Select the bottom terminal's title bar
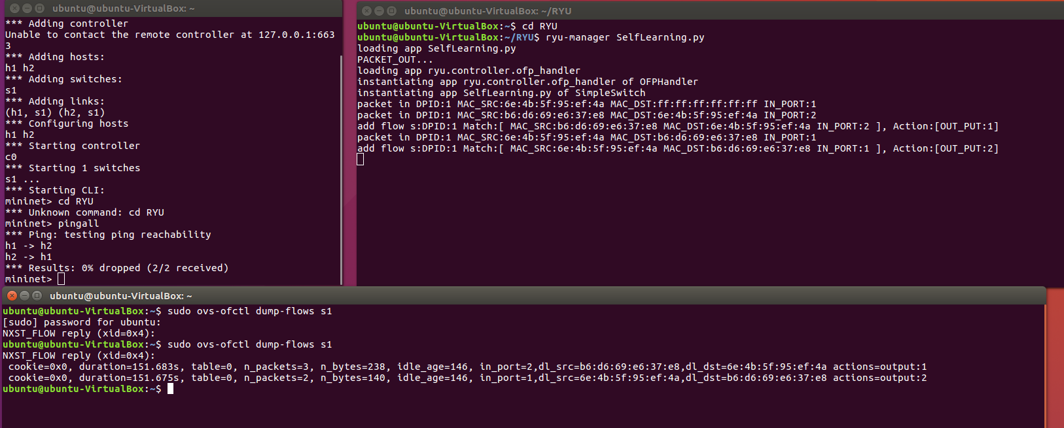 coord(523,296)
